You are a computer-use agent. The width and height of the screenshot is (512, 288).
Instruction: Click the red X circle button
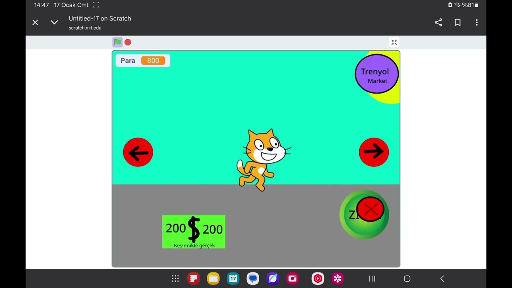click(370, 209)
